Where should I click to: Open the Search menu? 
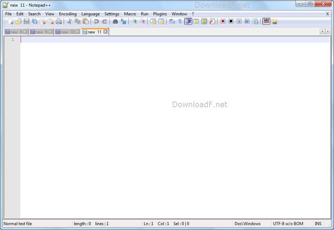(x=34, y=14)
